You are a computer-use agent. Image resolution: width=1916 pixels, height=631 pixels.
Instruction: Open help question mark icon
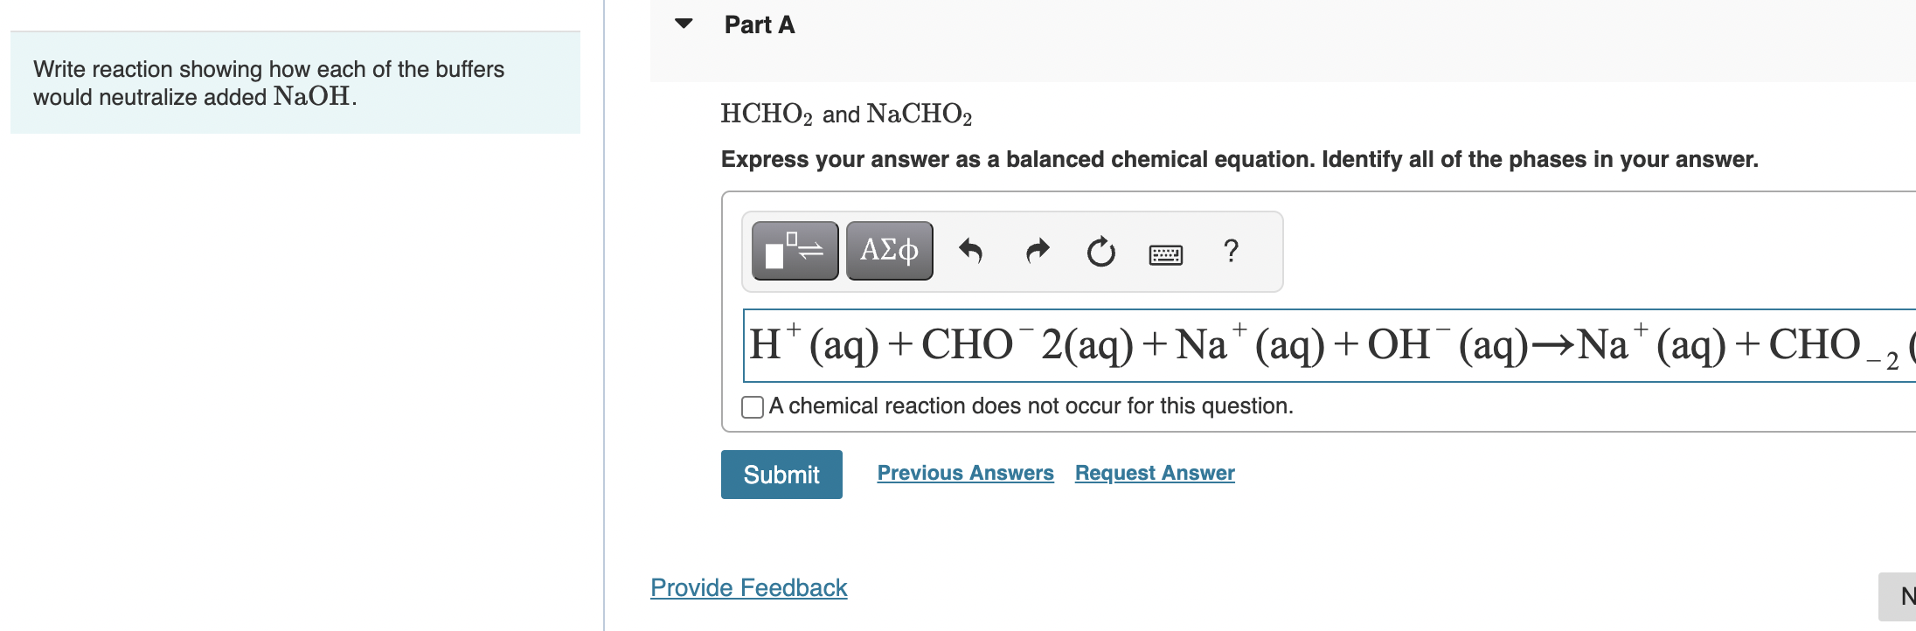pos(1231,252)
